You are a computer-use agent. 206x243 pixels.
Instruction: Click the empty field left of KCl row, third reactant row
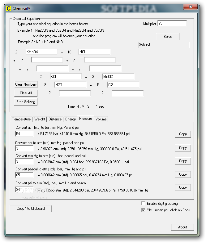(x=53, y=69)
